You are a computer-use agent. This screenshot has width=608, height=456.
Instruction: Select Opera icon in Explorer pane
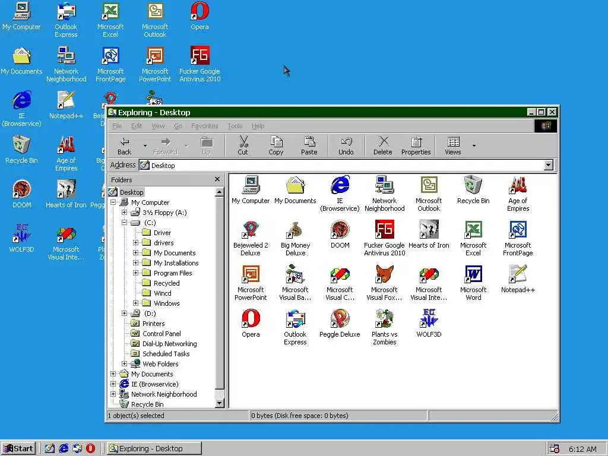click(x=251, y=324)
